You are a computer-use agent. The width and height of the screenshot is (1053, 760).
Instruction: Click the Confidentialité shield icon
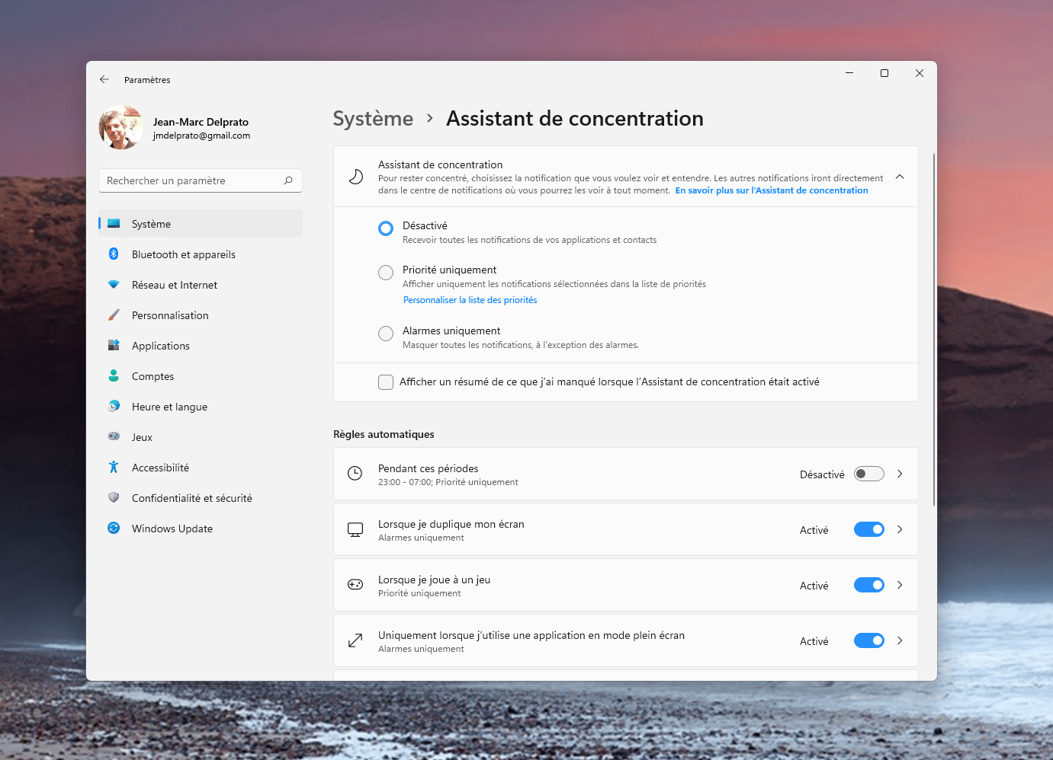[x=114, y=497]
